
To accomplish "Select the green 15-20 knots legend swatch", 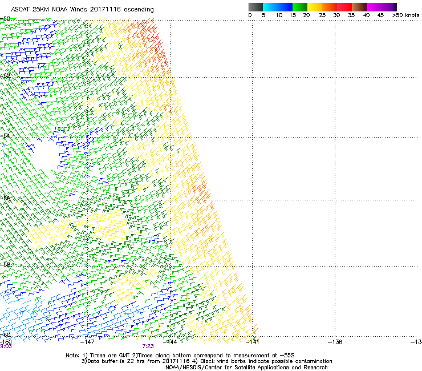I will coord(300,7).
